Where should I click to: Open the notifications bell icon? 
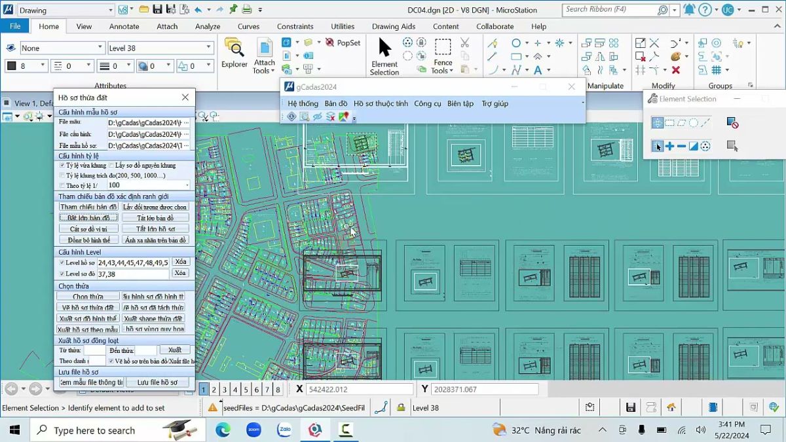689,10
